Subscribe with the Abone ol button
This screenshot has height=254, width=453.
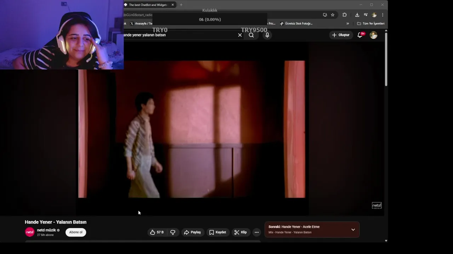76,232
